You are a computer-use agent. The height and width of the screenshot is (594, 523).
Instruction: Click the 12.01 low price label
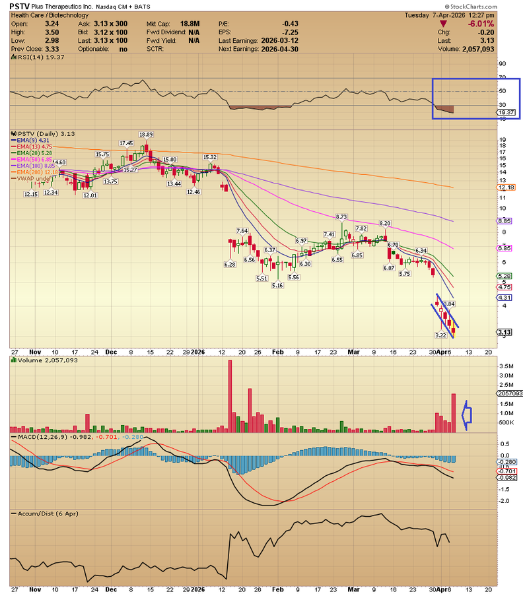point(90,195)
